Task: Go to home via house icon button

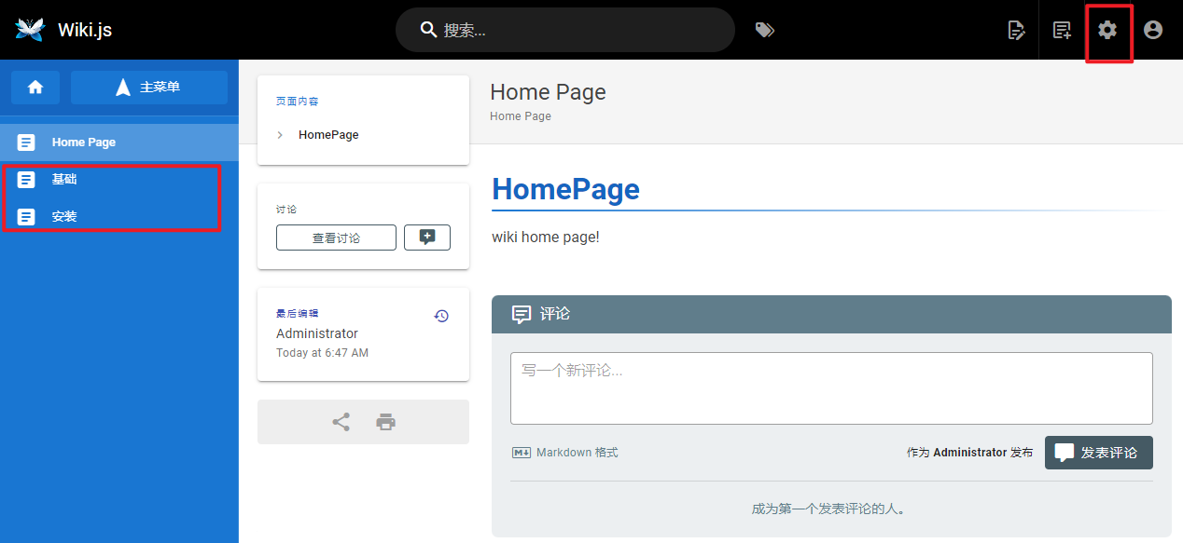Action: pyautogui.click(x=35, y=87)
